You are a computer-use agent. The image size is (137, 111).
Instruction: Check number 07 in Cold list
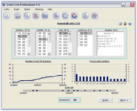[58, 54]
